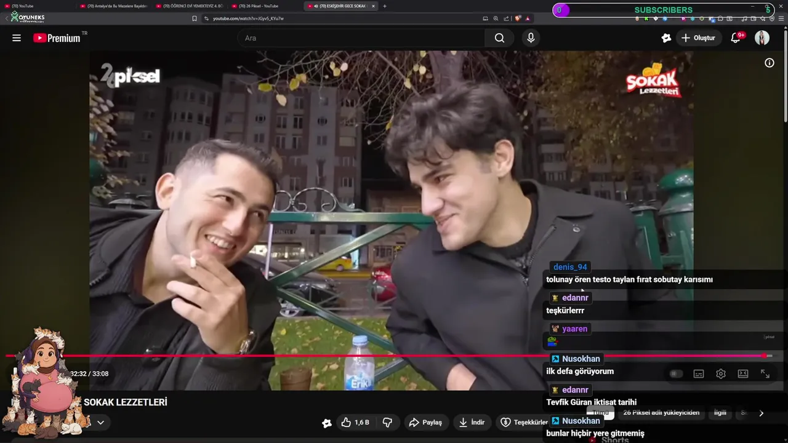Start voice search with the microphone icon
Image resolution: width=788 pixels, height=443 pixels.
click(531, 38)
